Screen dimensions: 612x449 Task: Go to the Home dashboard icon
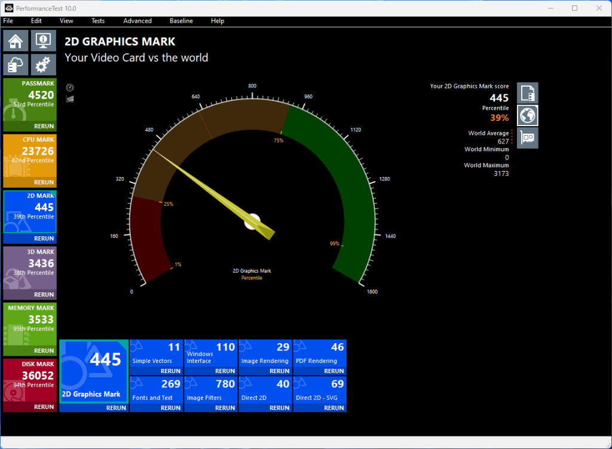click(x=16, y=41)
